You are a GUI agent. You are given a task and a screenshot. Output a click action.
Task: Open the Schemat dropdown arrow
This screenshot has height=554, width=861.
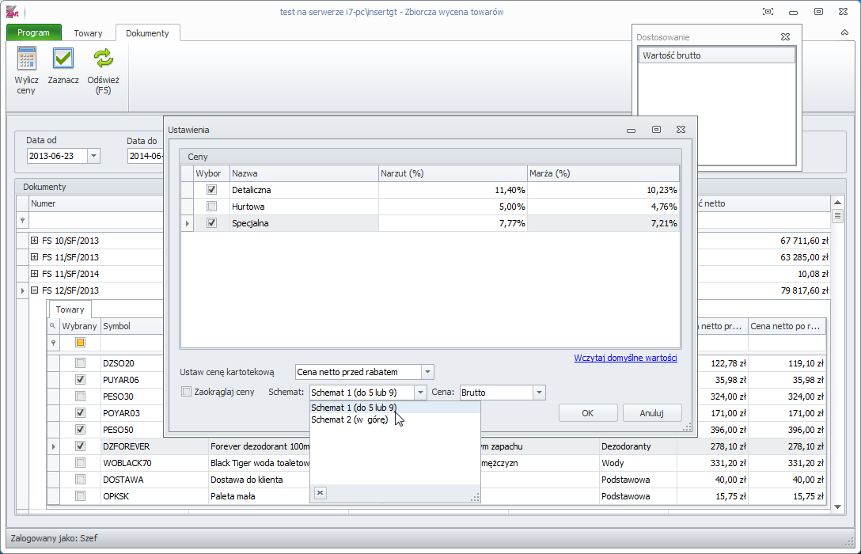tap(420, 393)
